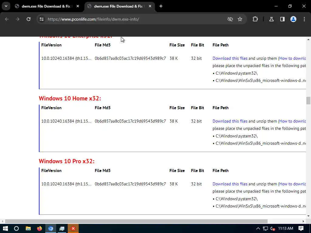This screenshot has height=233, width=311.
Task: Open the Chrome three-dot menu
Action: click(304, 19)
